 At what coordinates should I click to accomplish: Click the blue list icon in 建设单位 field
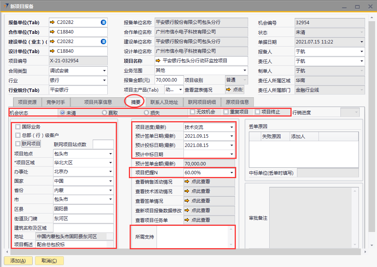(103, 42)
